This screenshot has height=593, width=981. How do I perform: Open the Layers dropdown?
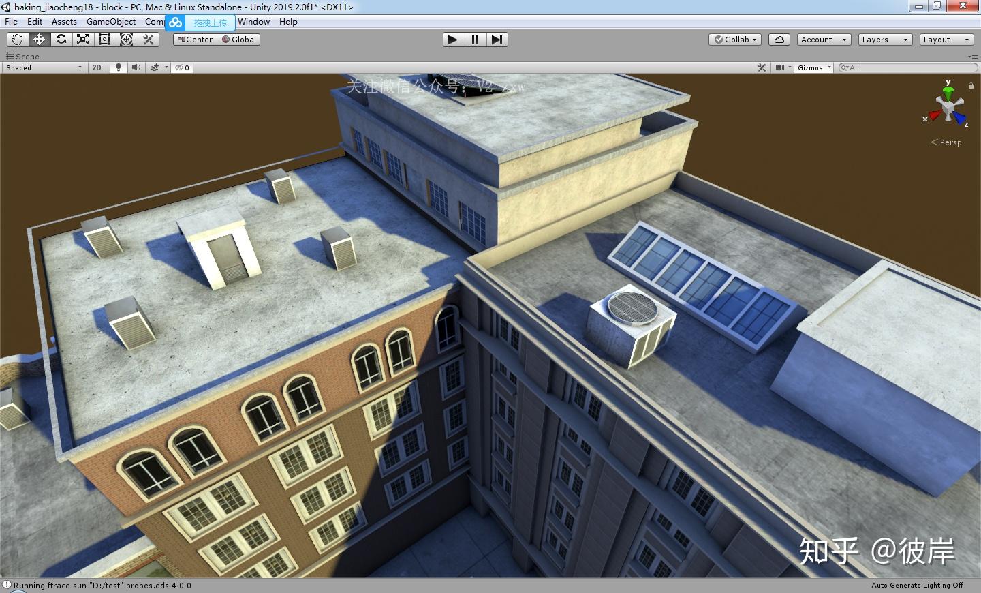pyautogui.click(x=885, y=40)
